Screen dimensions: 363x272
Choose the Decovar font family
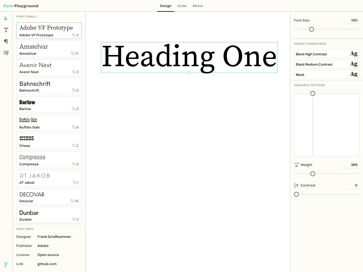click(x=49, y=196)
